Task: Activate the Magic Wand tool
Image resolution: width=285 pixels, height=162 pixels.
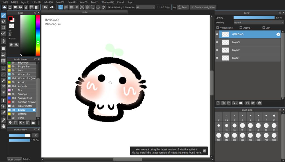Action: coord(3,81)
